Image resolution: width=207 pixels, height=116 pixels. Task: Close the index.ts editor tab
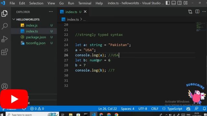click(85, 12)
